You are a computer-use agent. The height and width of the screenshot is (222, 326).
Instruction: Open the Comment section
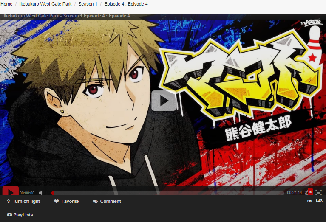click(107, 201)
